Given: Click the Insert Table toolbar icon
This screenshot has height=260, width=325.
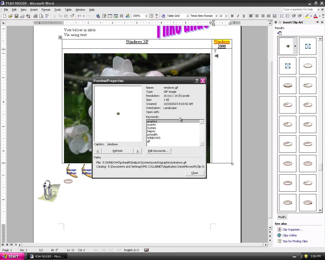Looking at the screenshot, I should coord(110,16).
